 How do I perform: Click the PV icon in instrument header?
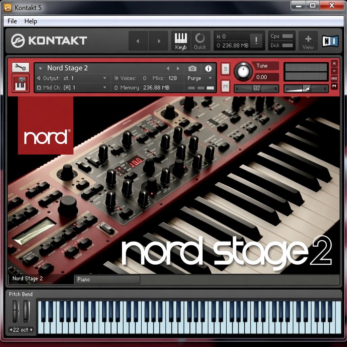coord(334,86)
